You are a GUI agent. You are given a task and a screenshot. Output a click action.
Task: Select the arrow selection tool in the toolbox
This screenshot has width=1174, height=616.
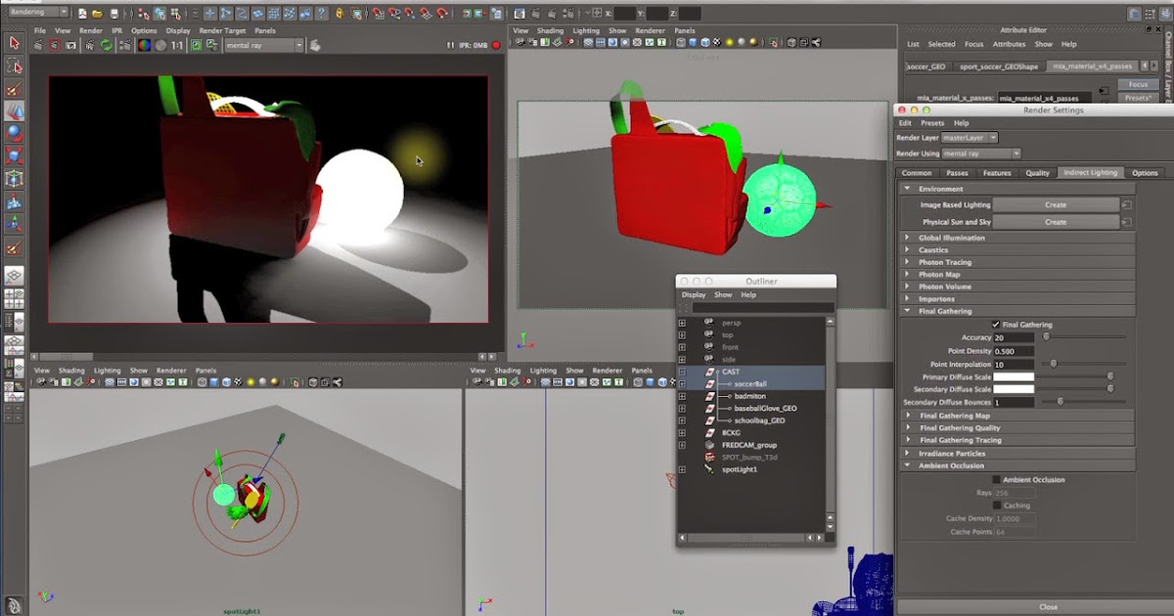[13, 44]
